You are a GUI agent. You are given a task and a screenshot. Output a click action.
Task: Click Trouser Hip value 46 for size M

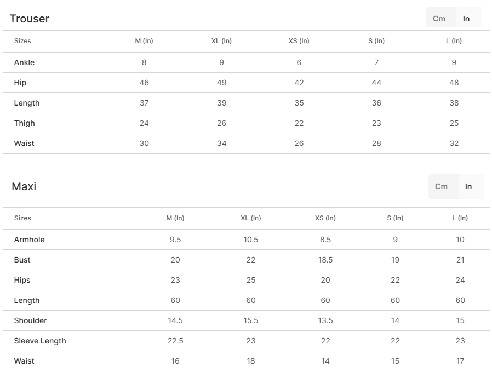pyautogui.click(x=144, y=83)
